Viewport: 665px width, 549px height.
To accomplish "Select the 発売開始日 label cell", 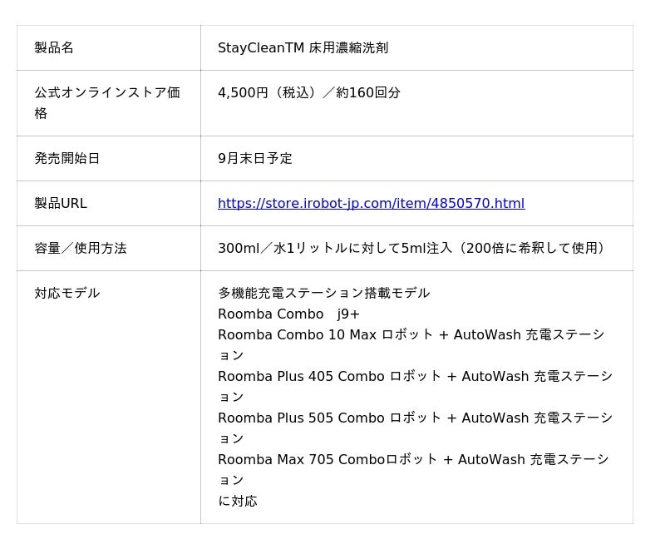I will point(67,159).
